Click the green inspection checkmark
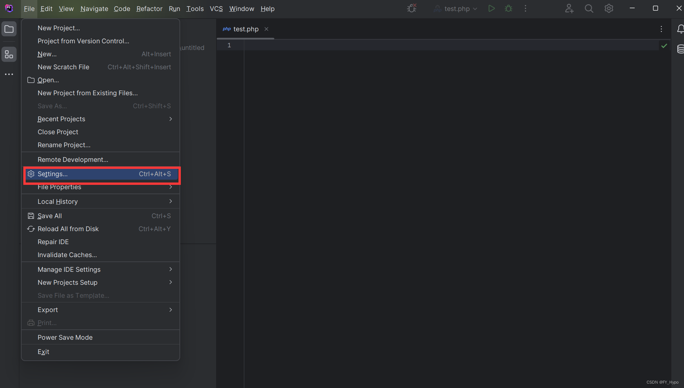 click(x=664, y=46)
